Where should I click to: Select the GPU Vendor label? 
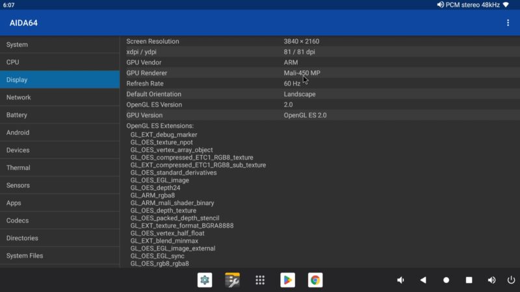[x=144, y=62]
